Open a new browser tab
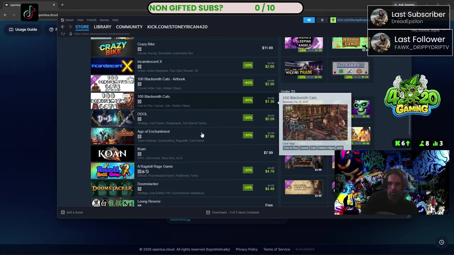Viewport: 454px width, 255px height. coord(62,5)
